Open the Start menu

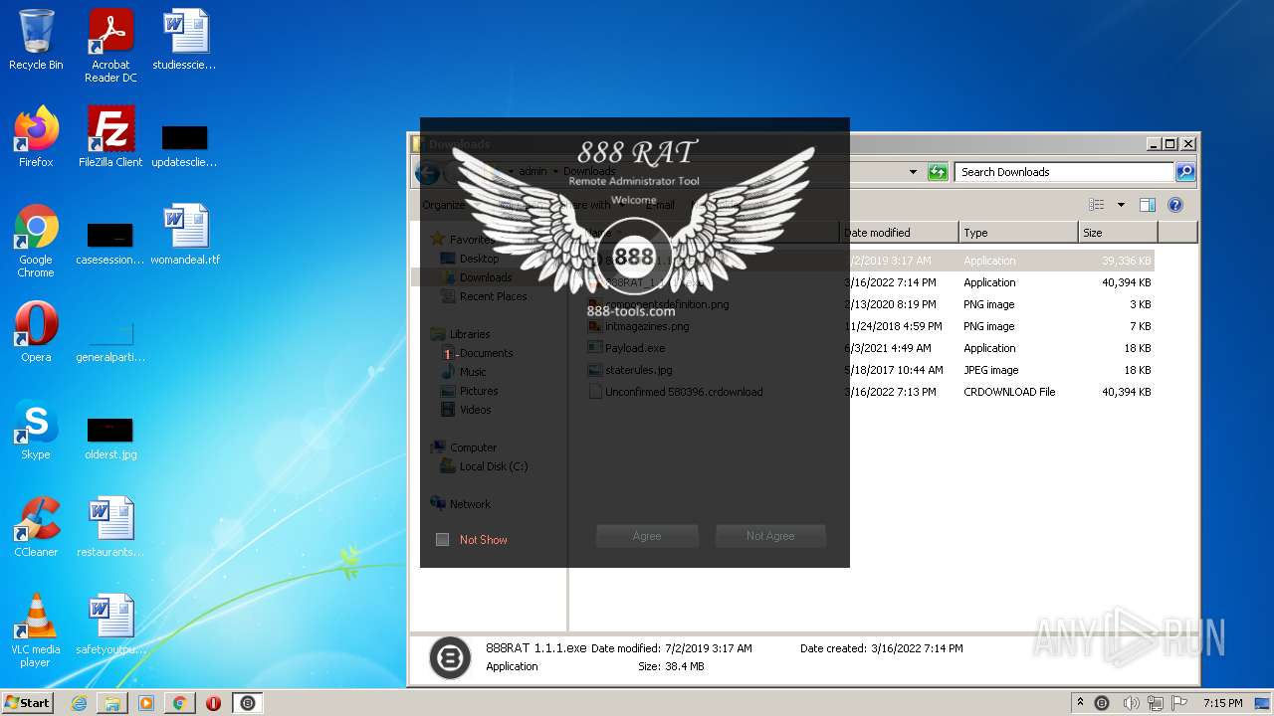(27, 703)
